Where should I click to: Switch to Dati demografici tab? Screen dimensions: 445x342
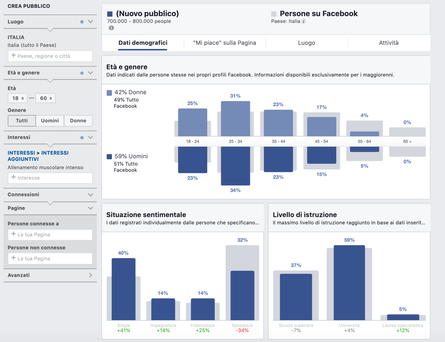click(x=143, y=43)
